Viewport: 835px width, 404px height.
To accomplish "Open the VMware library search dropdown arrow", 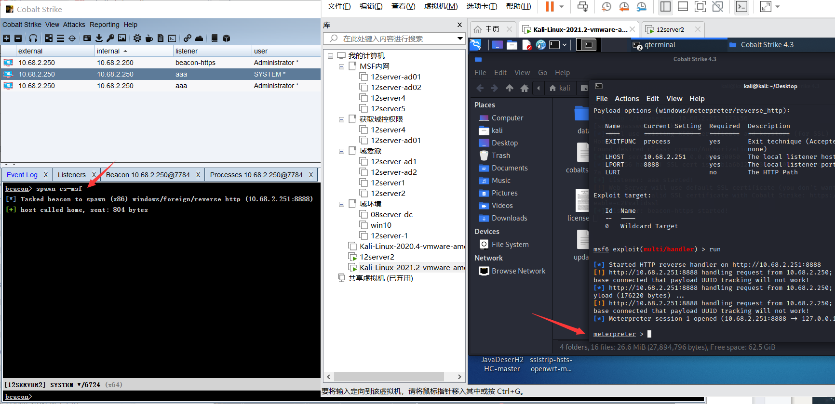I will pos(460,39).
